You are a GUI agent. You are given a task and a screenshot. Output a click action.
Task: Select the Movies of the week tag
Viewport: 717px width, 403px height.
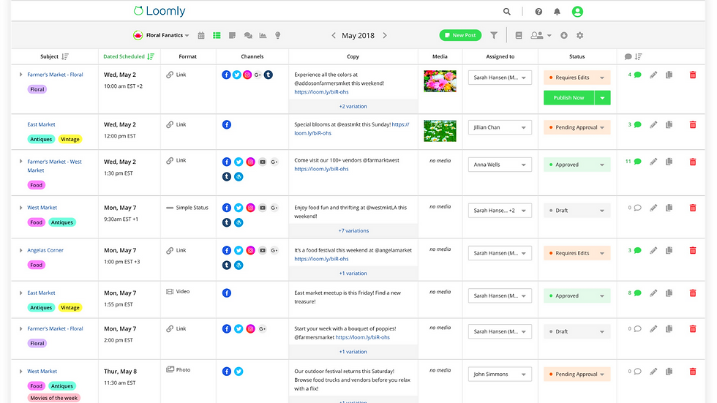[x=54, y=398]
